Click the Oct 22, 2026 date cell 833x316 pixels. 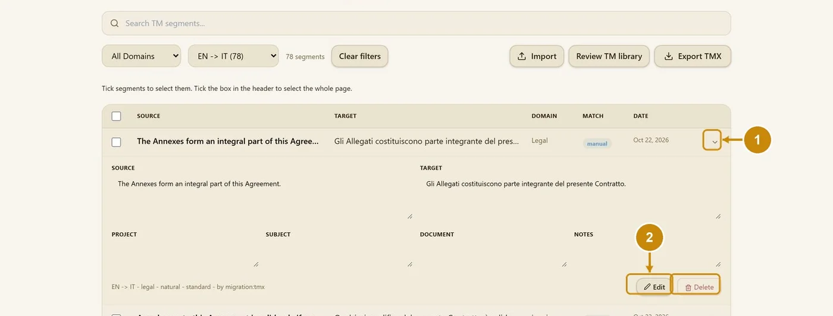(x=651, y=140)
